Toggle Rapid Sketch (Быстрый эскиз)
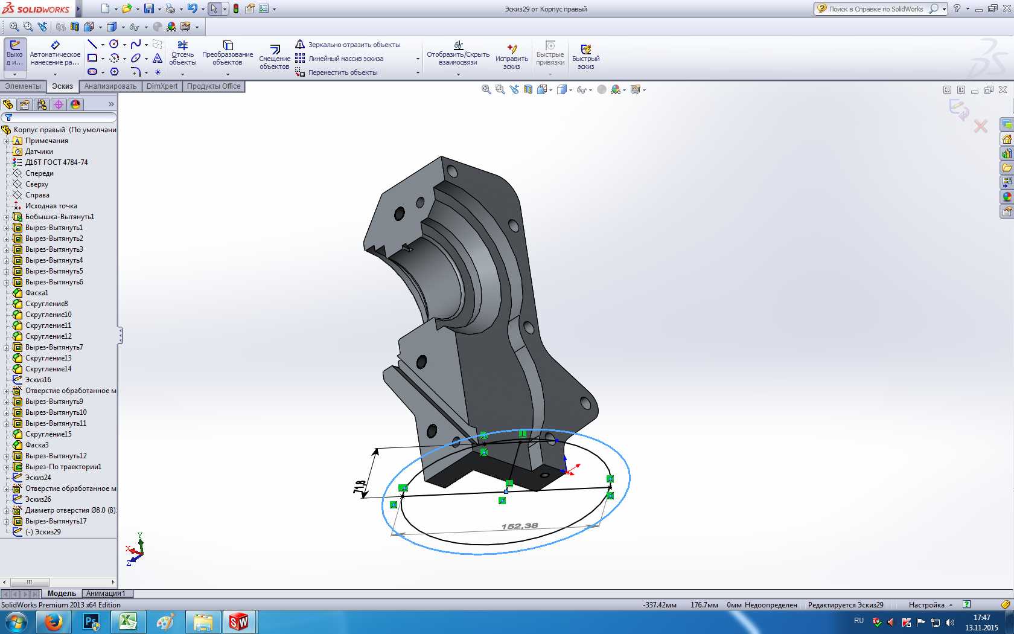 (x=585, y=56)
